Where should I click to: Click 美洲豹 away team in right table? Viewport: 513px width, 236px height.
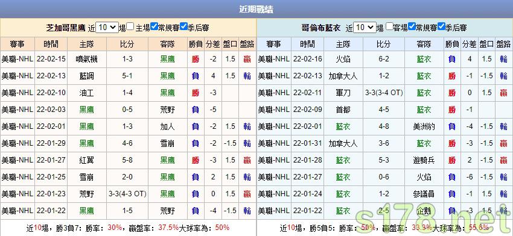[x=424, y=126]
